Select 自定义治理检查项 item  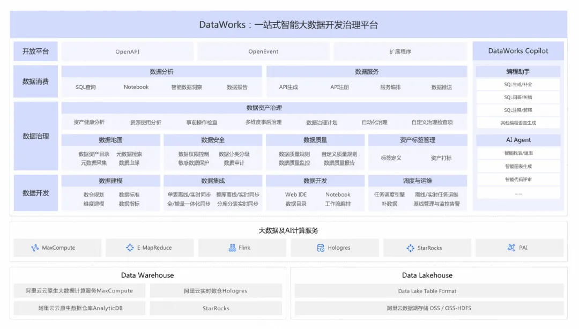pos(432,122)
